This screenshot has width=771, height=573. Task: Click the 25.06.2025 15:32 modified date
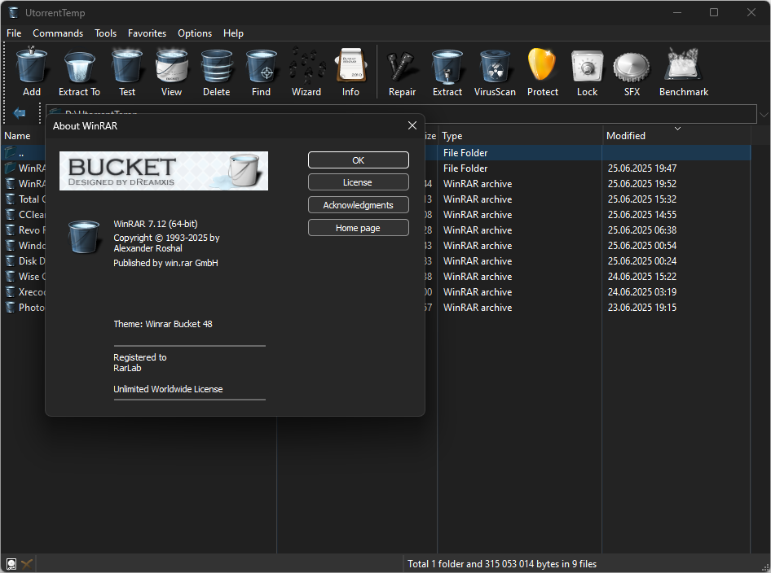641,199
